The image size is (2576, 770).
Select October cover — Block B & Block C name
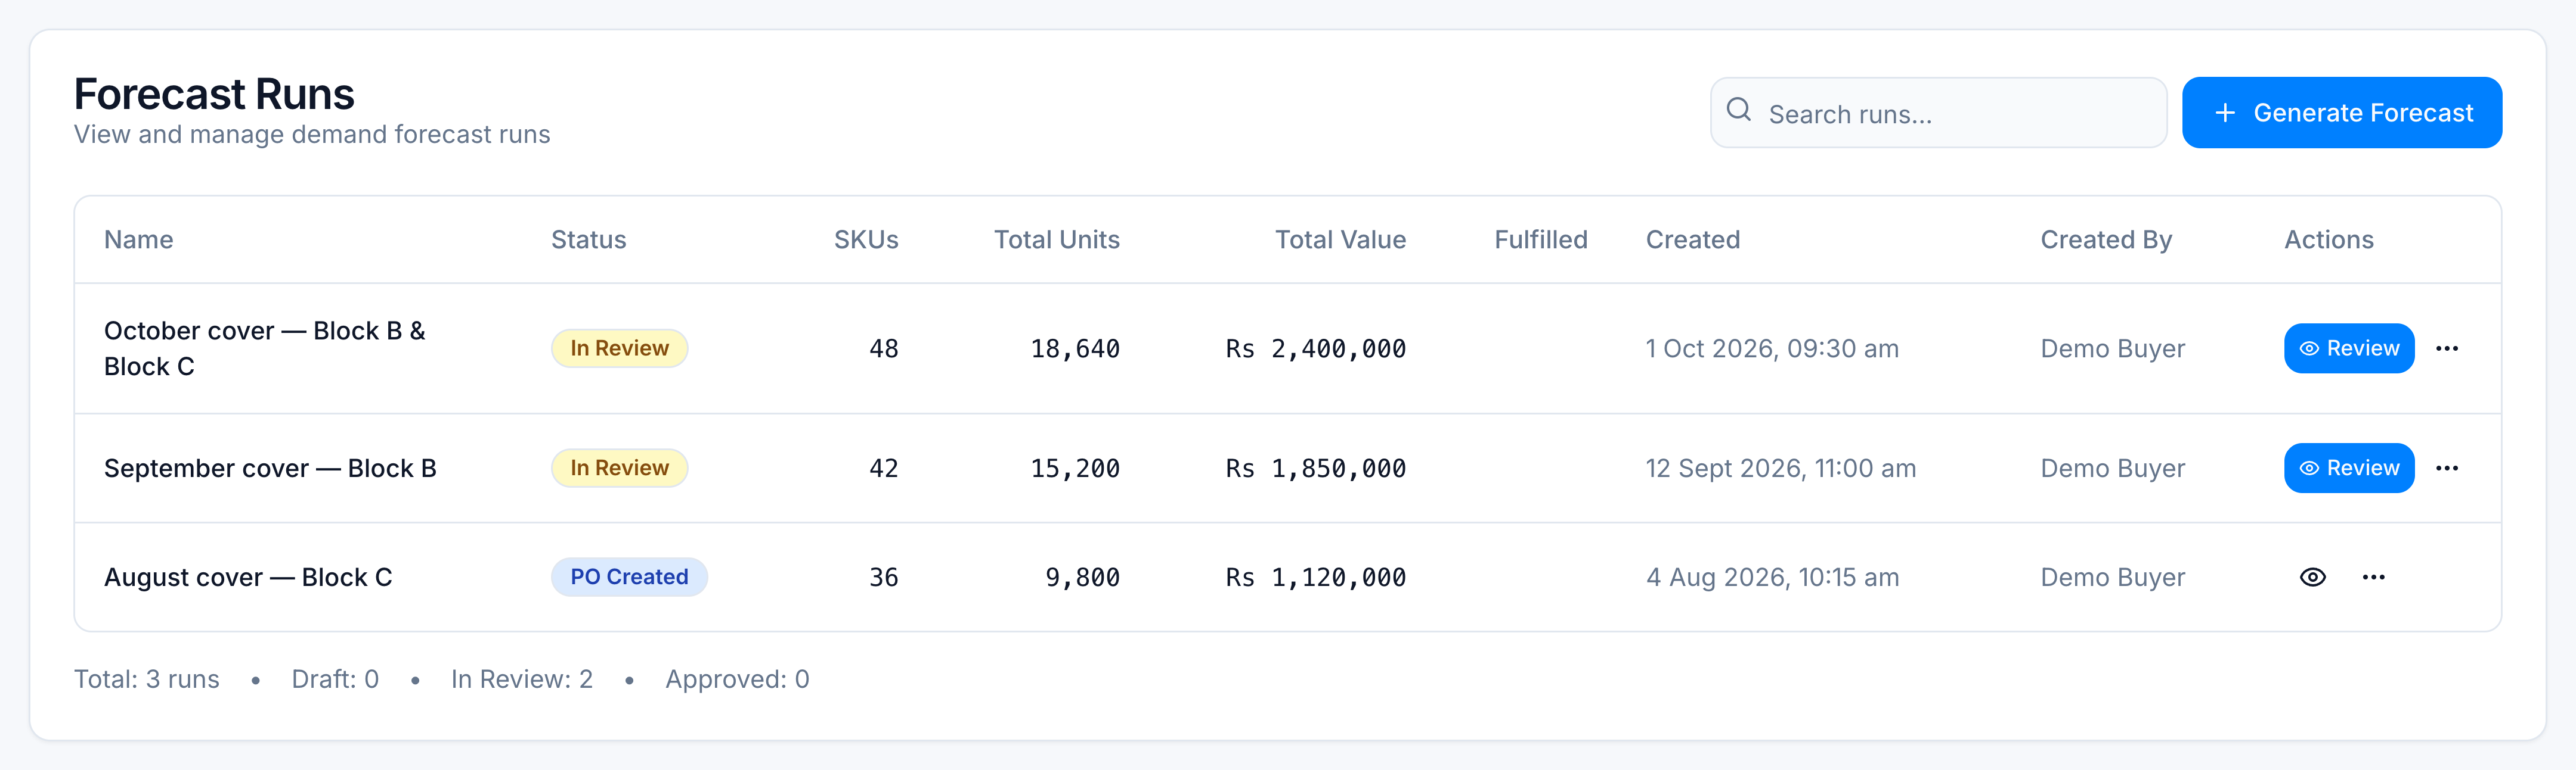[265, 348]
